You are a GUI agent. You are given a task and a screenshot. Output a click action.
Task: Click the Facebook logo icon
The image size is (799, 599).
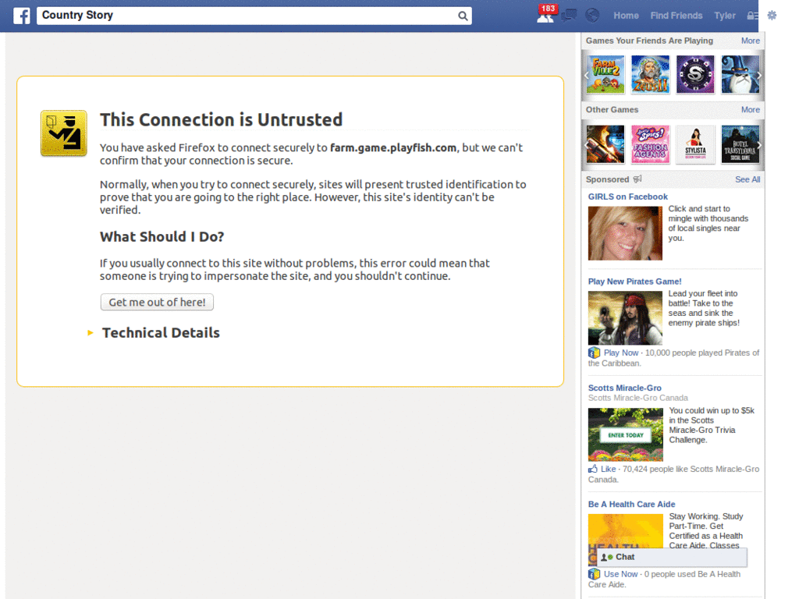pyautogui.click(x=21, y=16)
